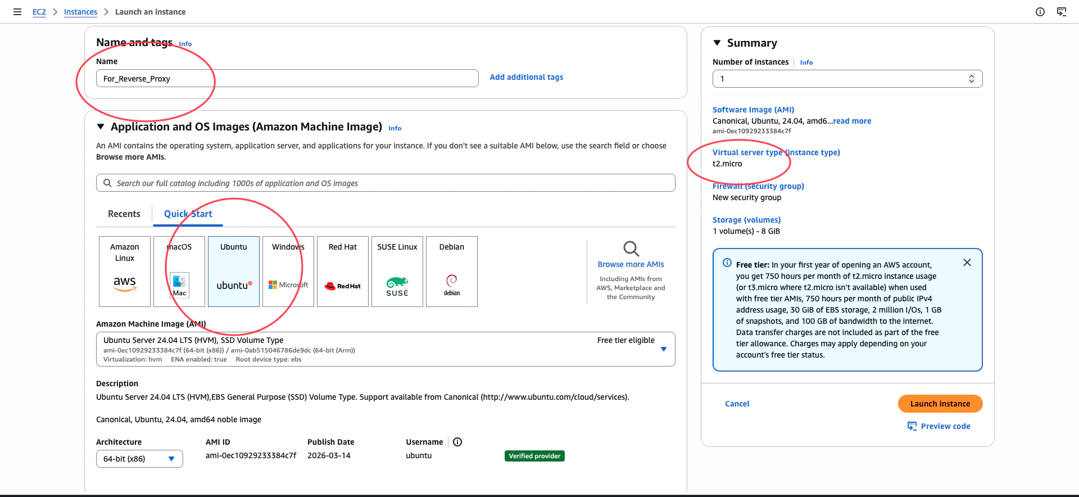Select the Amazon Linux AMI tile
The width and height of the screenshot is (1079, 497).
[125, 272]
